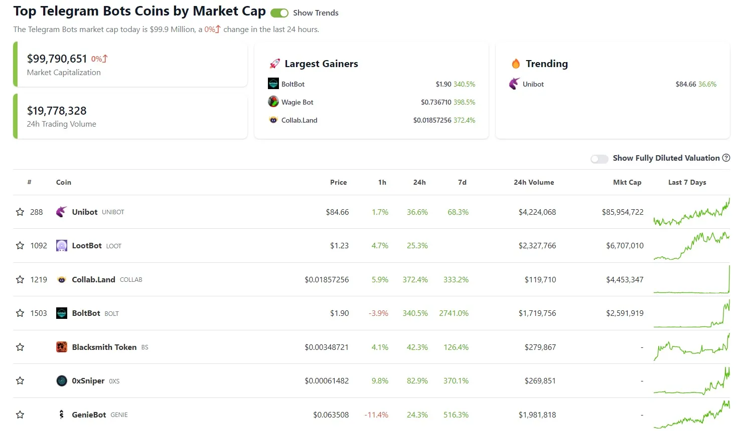Click the BoltBot logo in the table
The width and height of the screenshot is (738, 431).
pos(61,313)
